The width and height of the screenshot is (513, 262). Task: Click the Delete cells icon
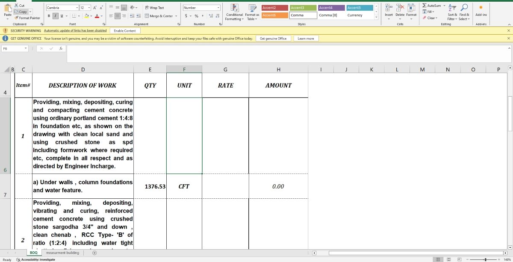(400, 8)
